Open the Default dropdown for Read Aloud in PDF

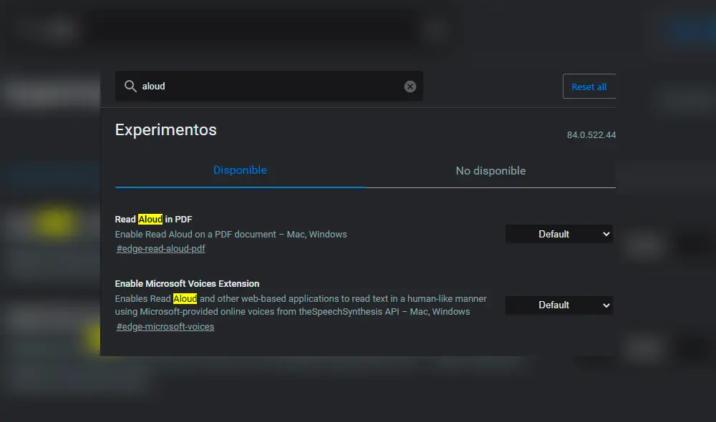point(558,234)
